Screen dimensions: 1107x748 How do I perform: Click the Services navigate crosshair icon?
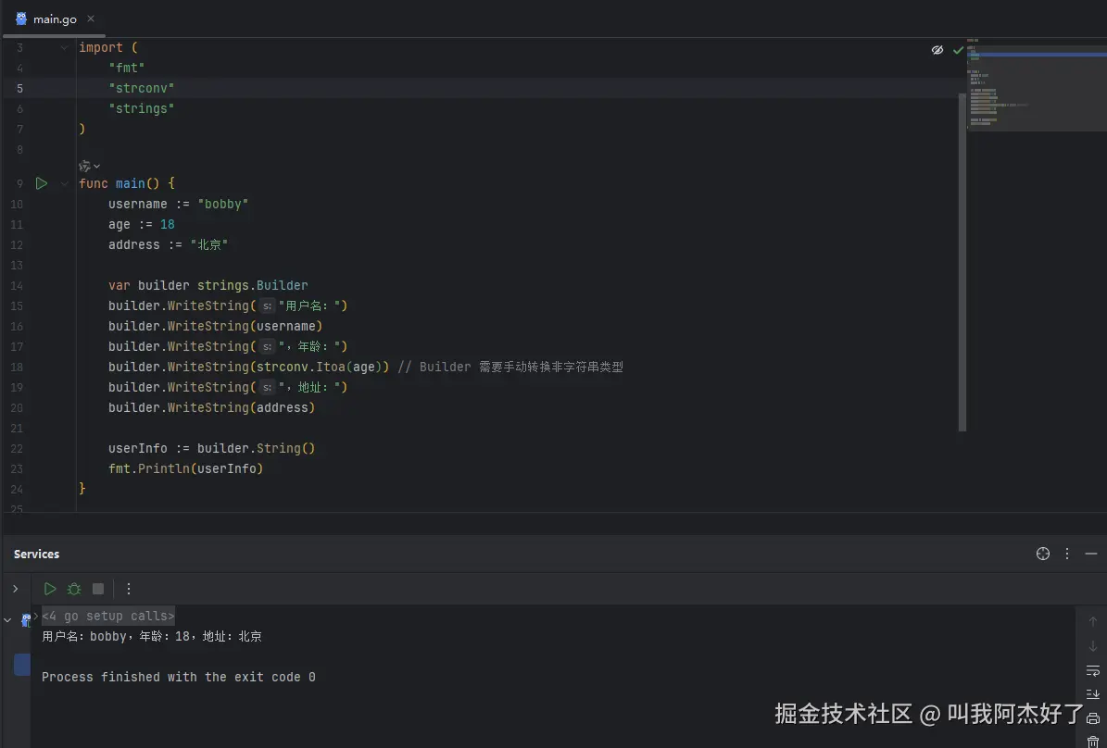pos(1043,554)
